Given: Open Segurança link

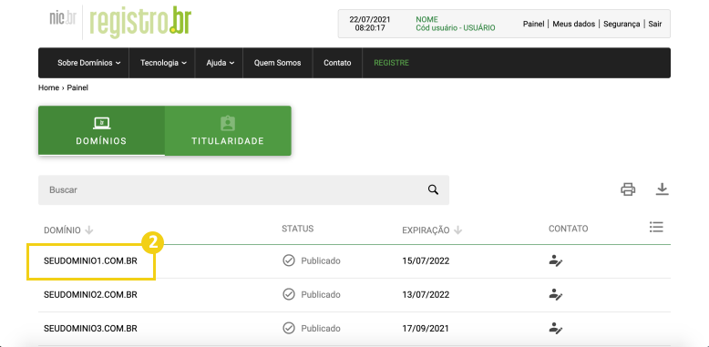Looking at the screenshot, I should [622, 24].
